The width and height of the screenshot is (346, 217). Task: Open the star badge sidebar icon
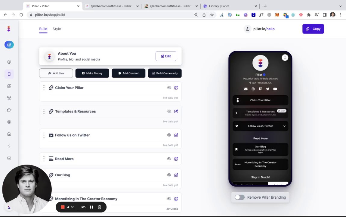click(9, 122)
